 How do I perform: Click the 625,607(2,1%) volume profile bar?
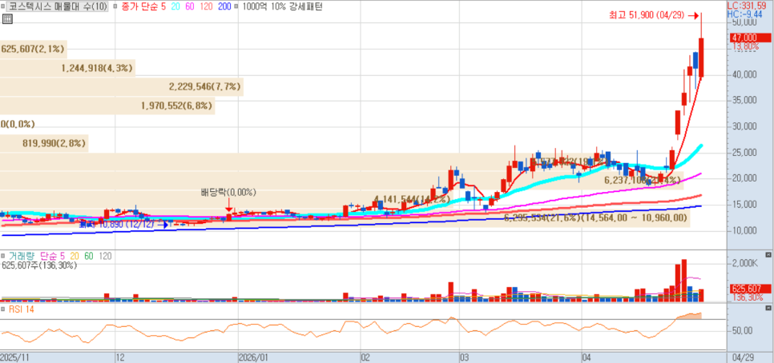point(34,48)
